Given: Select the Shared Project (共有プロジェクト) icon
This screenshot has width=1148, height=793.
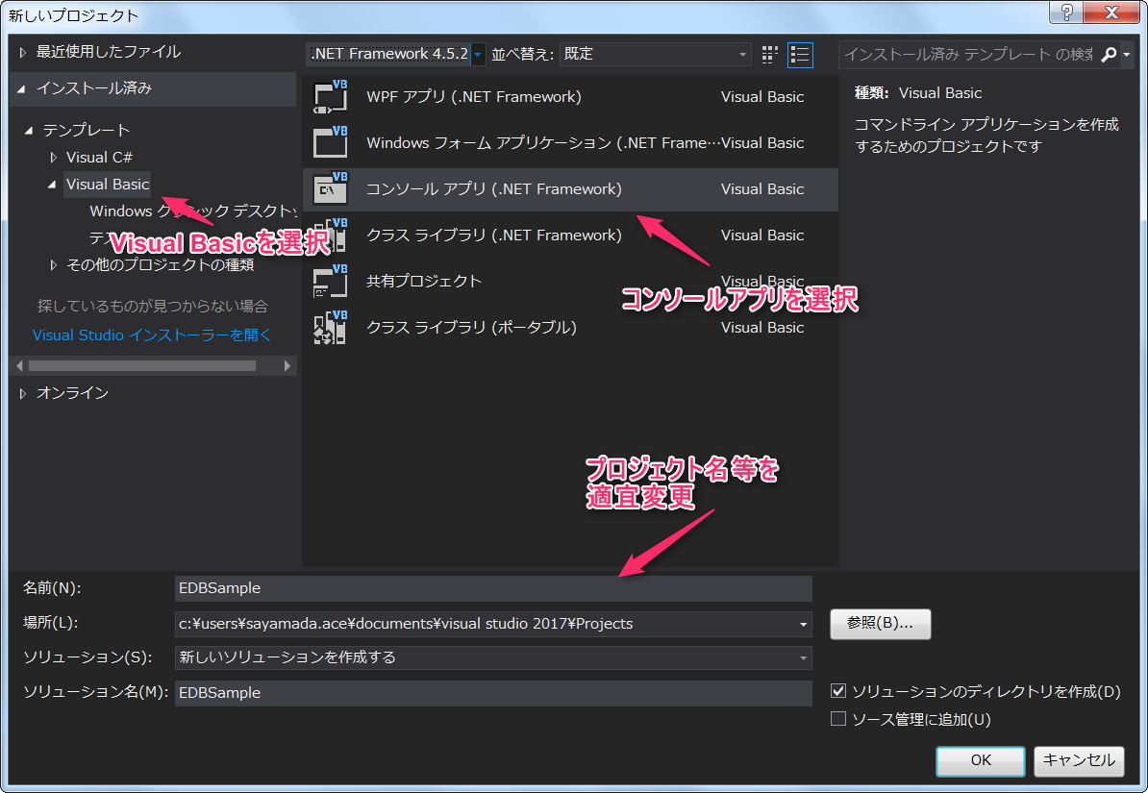Looking at the screenshot, I should [x=331, y=282].
